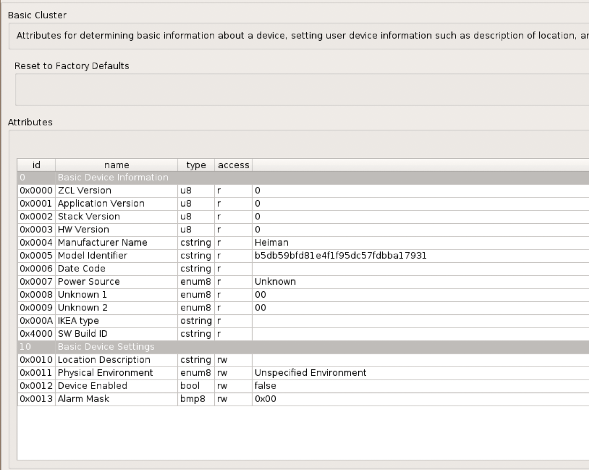Click the rw access of Location Description
The width and height of the screenshot is (589, 470).
click(222, 360)
